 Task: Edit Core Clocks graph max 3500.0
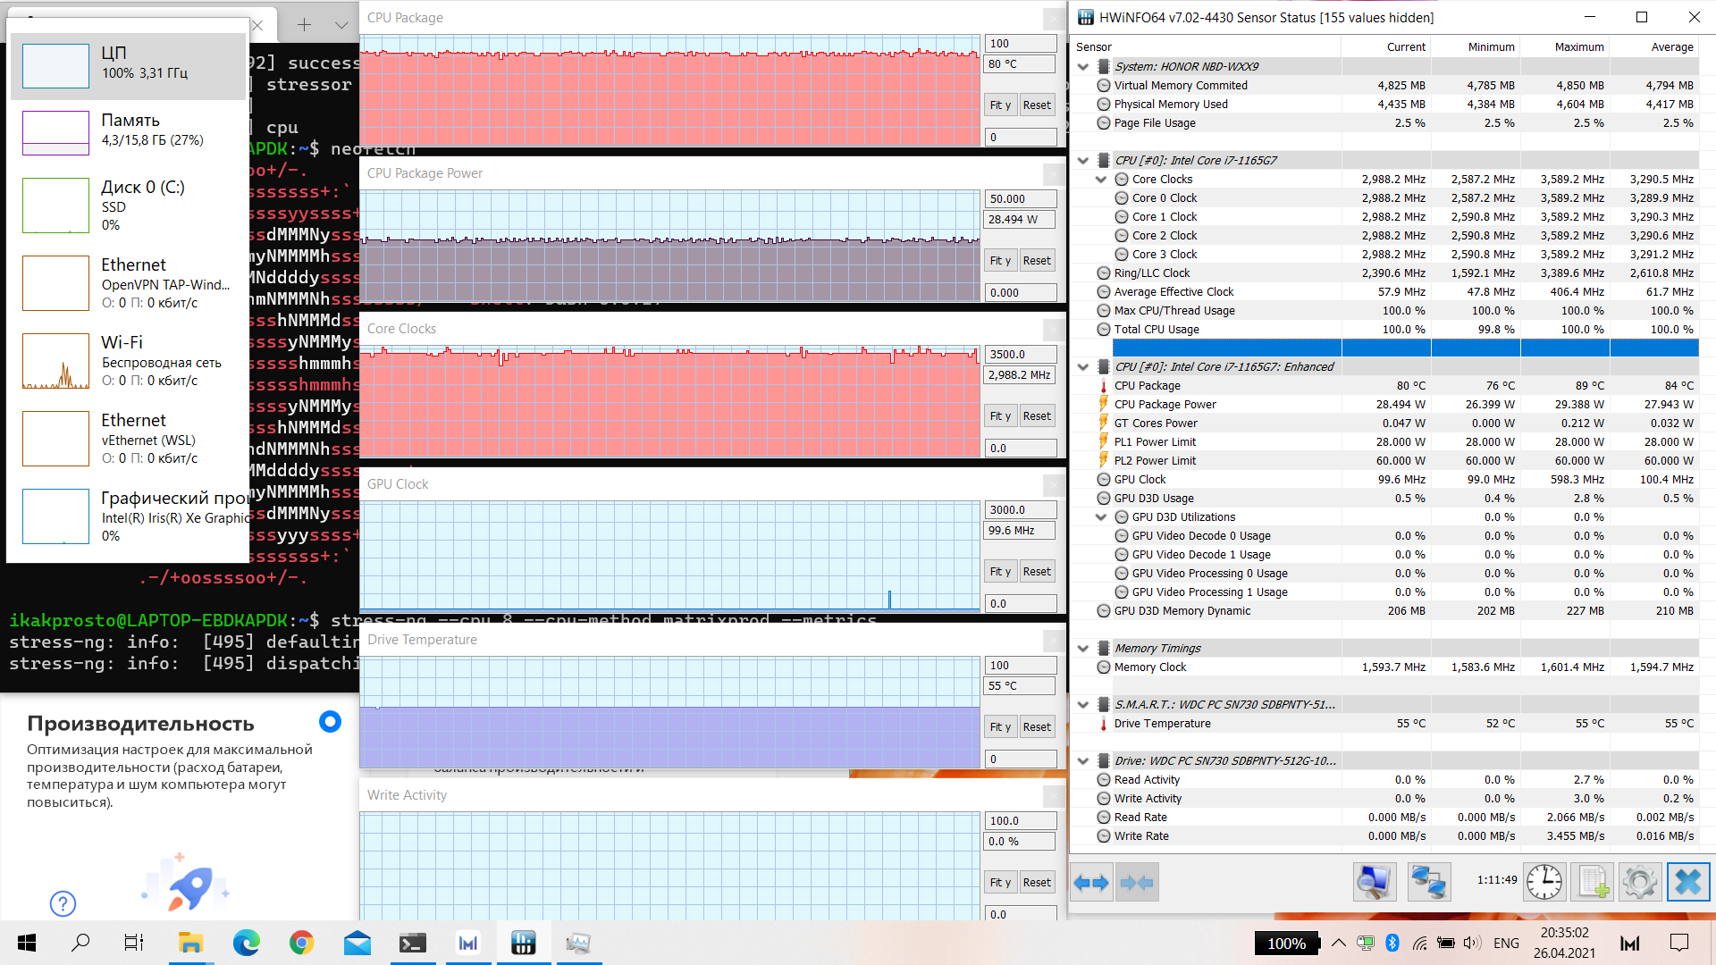[1021, 354]
